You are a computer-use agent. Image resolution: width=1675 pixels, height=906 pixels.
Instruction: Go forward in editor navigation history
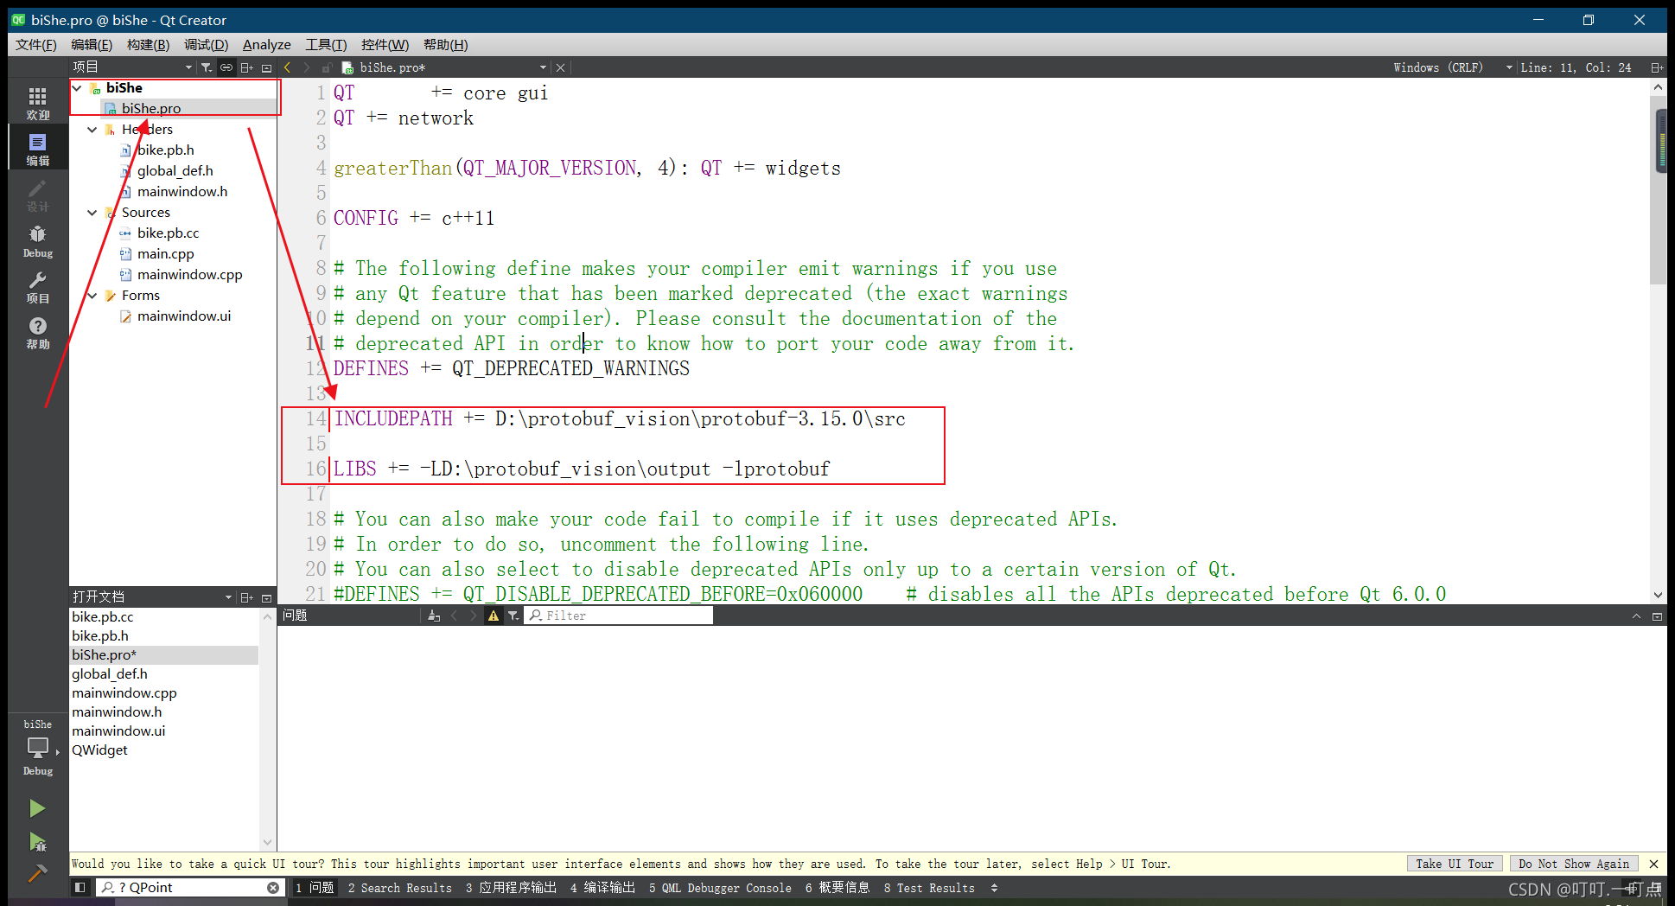point(306,67)
